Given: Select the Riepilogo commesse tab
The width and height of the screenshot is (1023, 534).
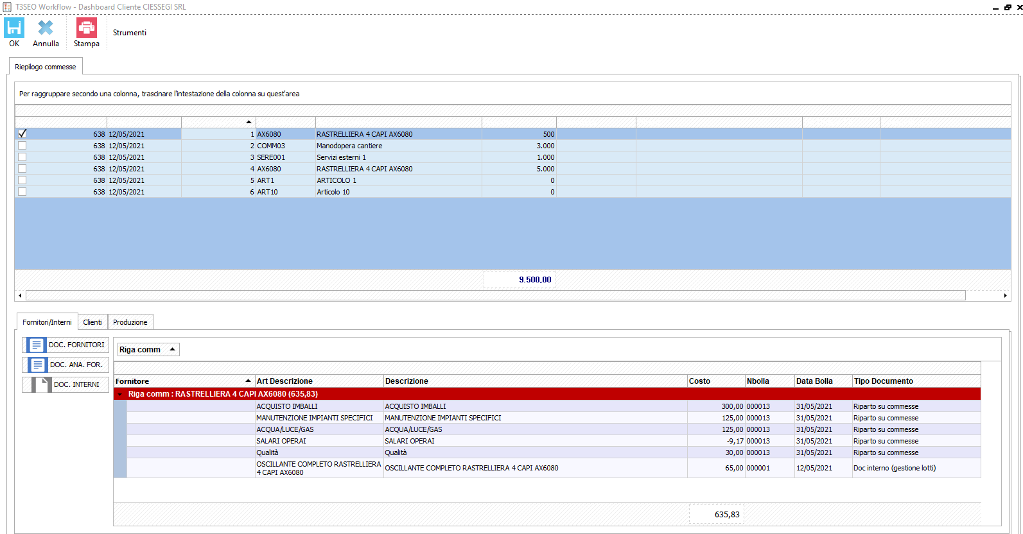Looking at the screenshot, I should click(x=46, y=67).
